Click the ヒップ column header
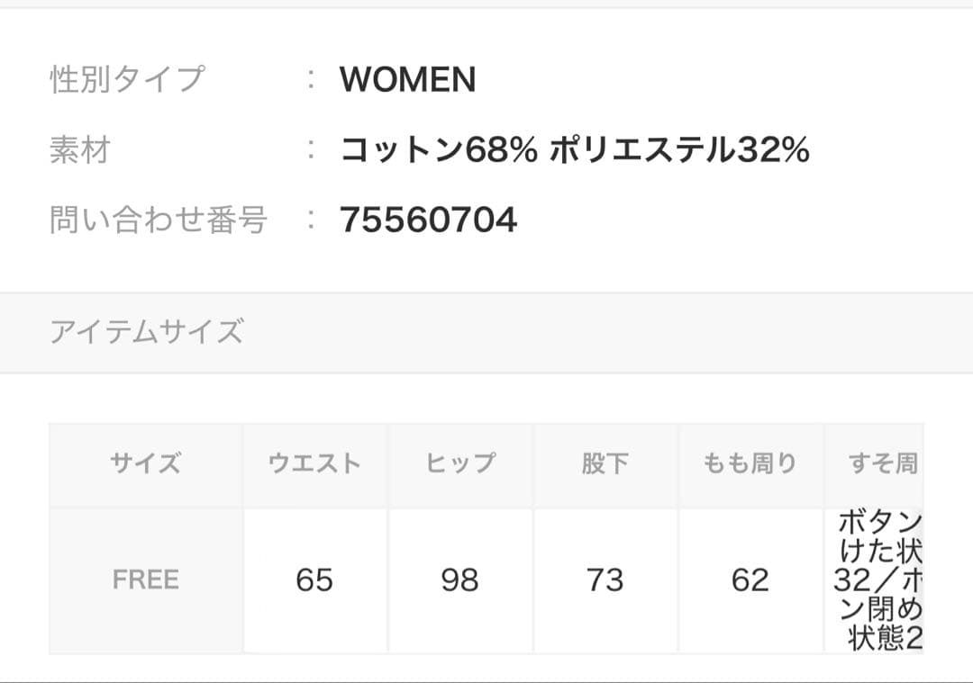The image size is (973, 683). pos(459,463)
